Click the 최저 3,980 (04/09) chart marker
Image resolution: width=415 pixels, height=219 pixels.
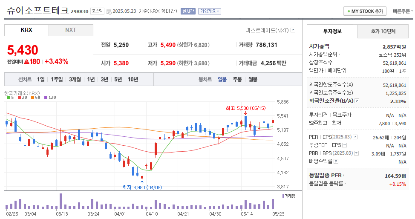tap(142, 187)
